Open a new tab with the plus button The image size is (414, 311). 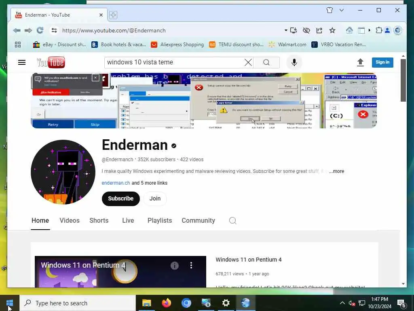pos(113,15)
